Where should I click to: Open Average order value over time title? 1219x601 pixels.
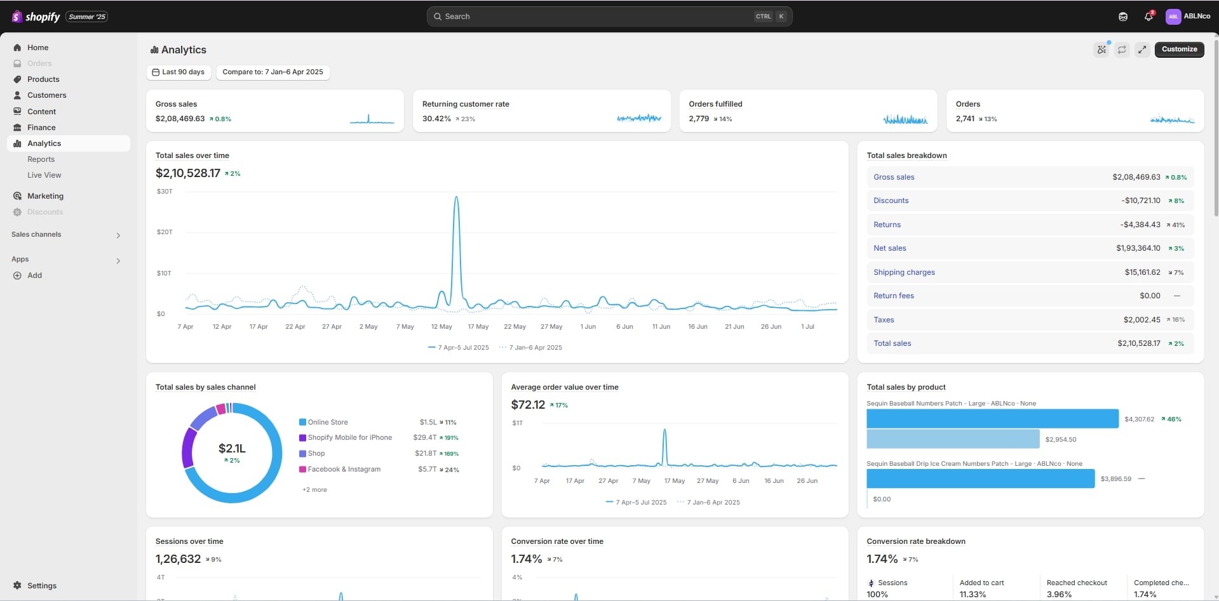pyautogui.click(x=564, y=387)
